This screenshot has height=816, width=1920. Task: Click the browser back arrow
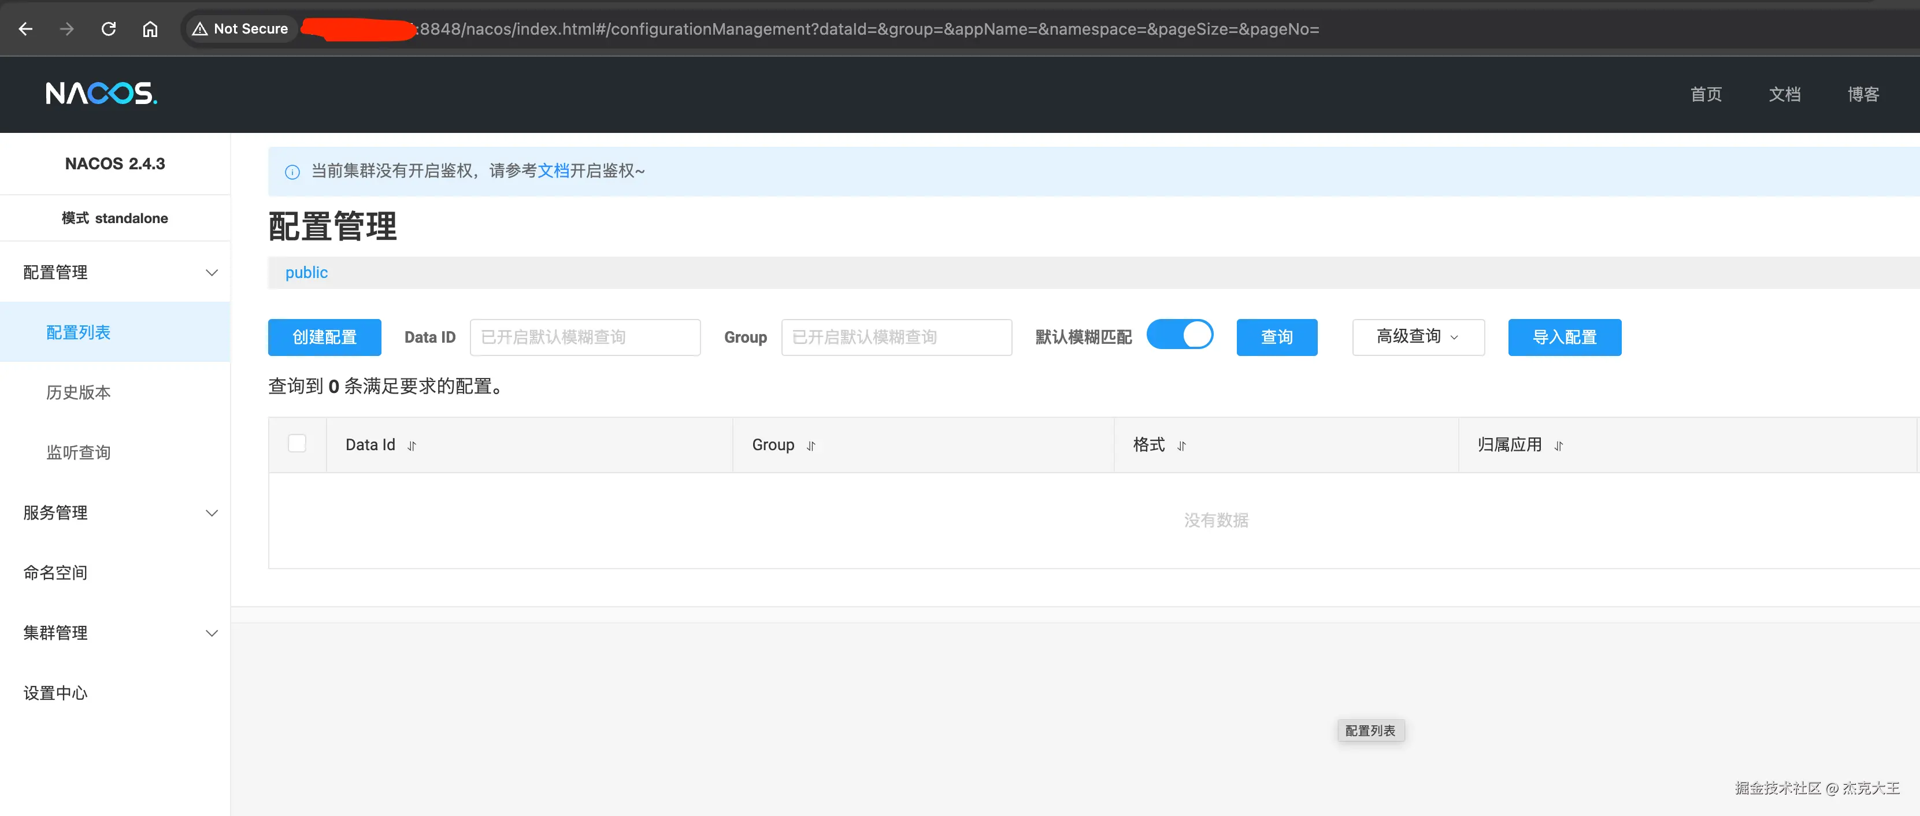click(x=25, y=28)
